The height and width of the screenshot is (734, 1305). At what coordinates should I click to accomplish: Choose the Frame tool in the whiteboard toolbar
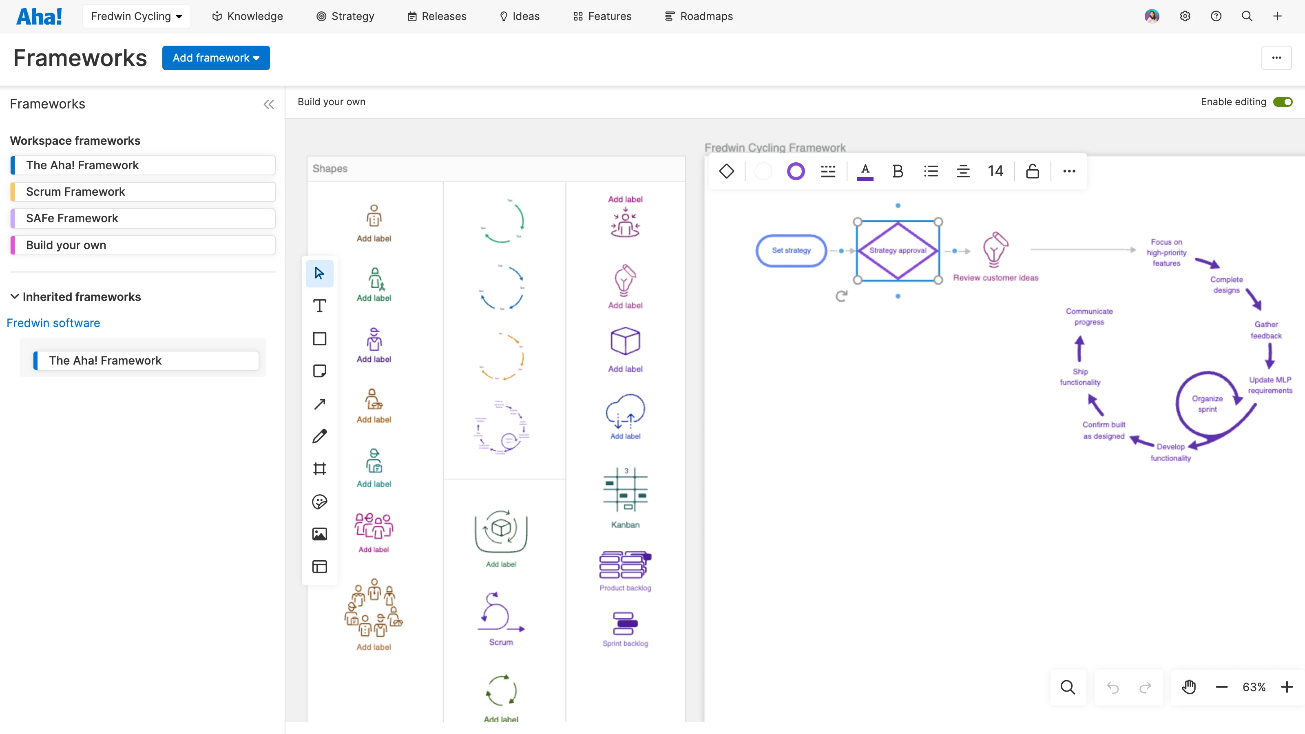319,469
